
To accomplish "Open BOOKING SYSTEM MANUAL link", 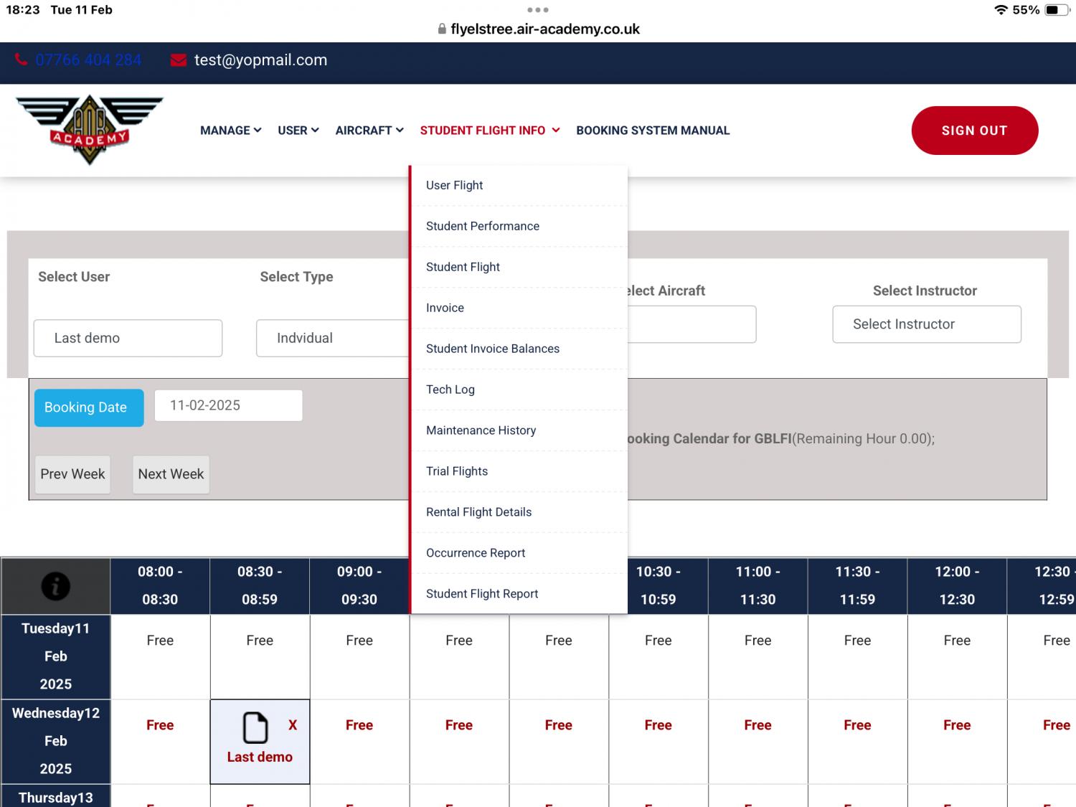I will click(x=652, y=131).
